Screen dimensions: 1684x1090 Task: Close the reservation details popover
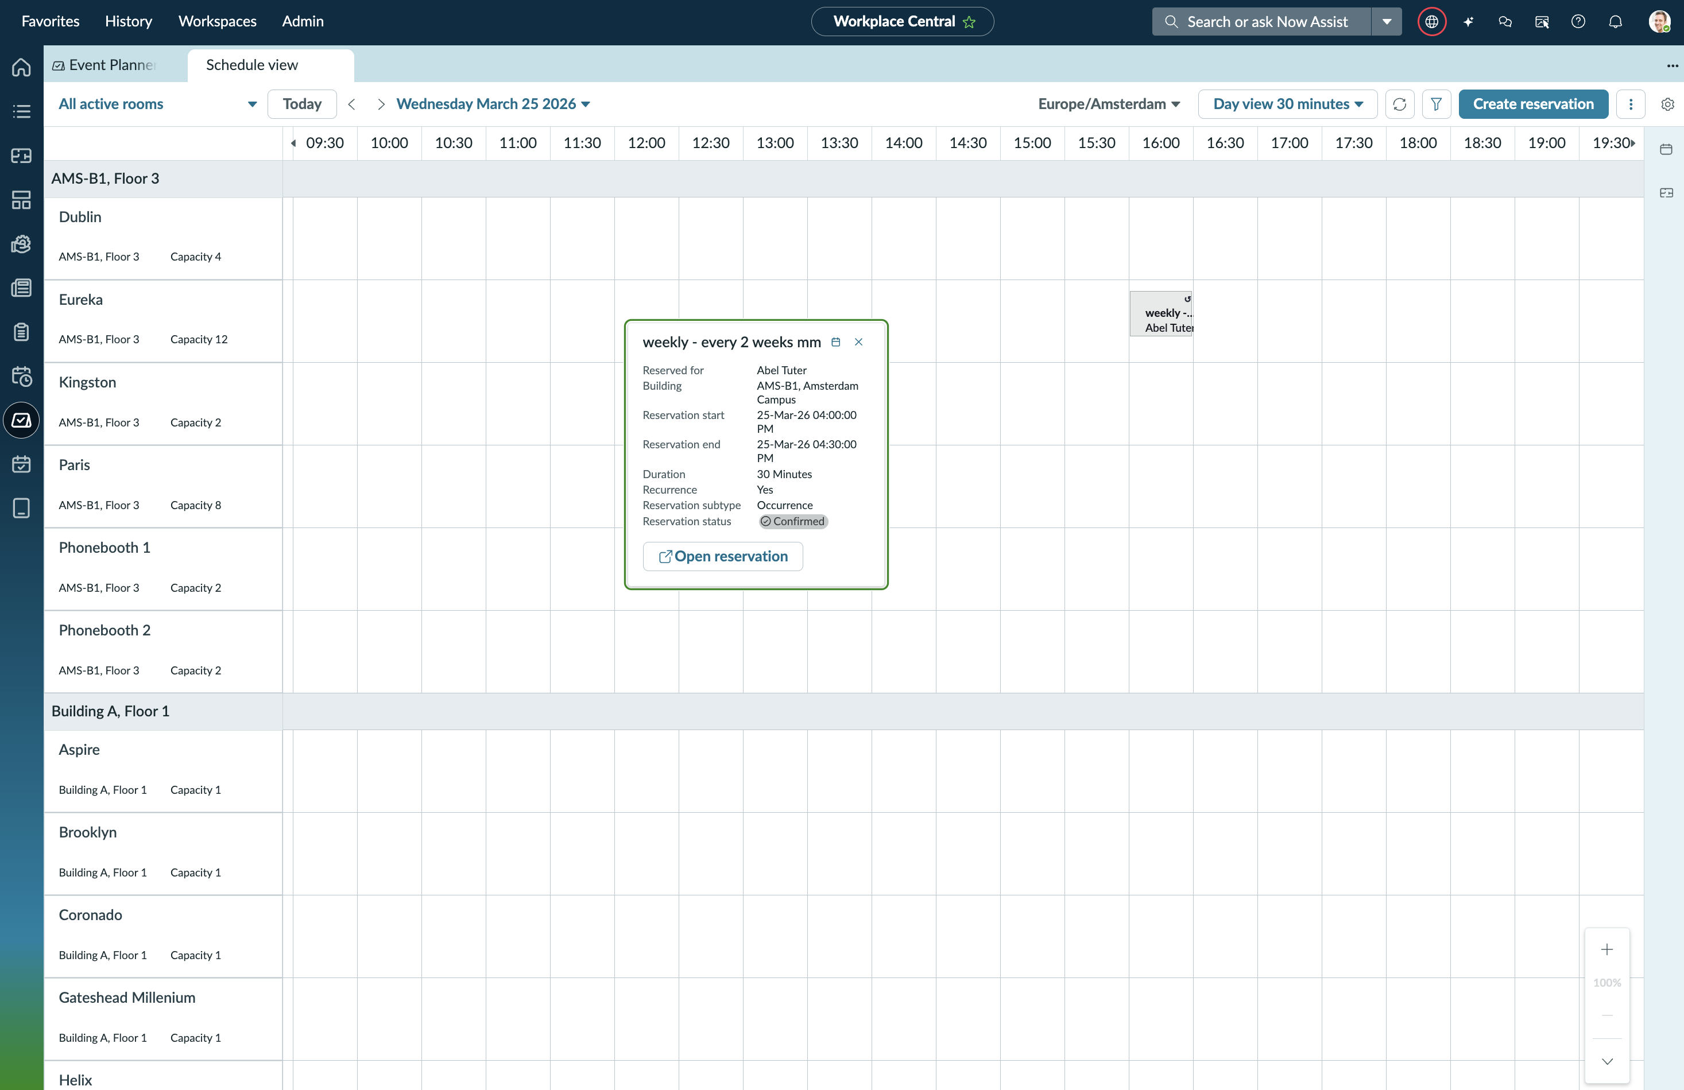point(858,342)
